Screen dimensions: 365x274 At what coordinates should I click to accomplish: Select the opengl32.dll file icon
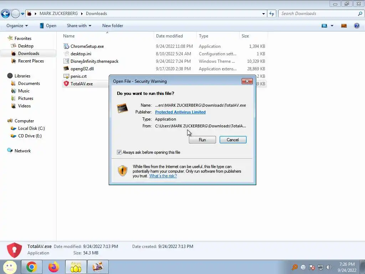click(x=66, y=68)
